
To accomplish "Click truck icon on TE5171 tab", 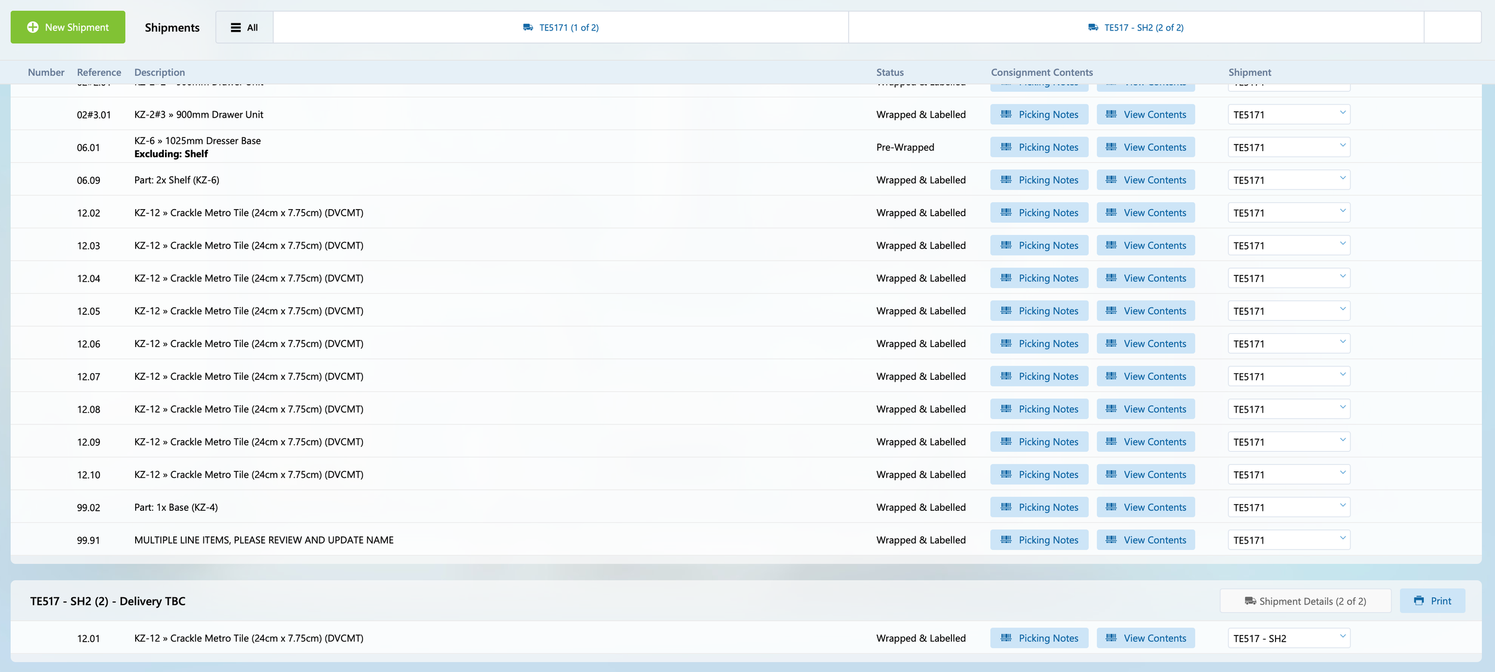I will (x=528, y=27).
